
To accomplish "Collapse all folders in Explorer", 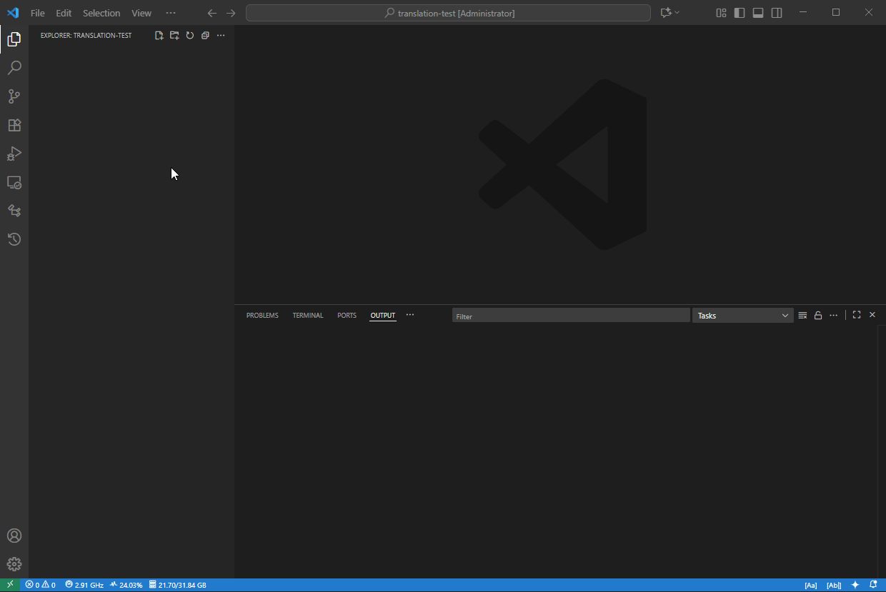I will point(205,35).
